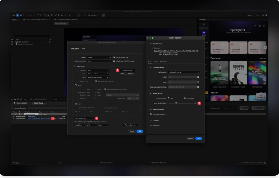Select the Pen tool
Screen dimensions: 279x178
(x=48, y=15)
